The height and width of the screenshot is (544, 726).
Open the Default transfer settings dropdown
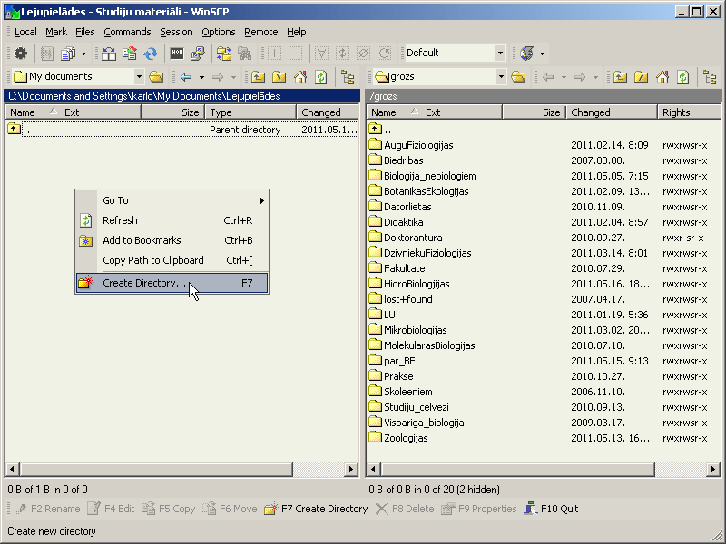point(500,53)
